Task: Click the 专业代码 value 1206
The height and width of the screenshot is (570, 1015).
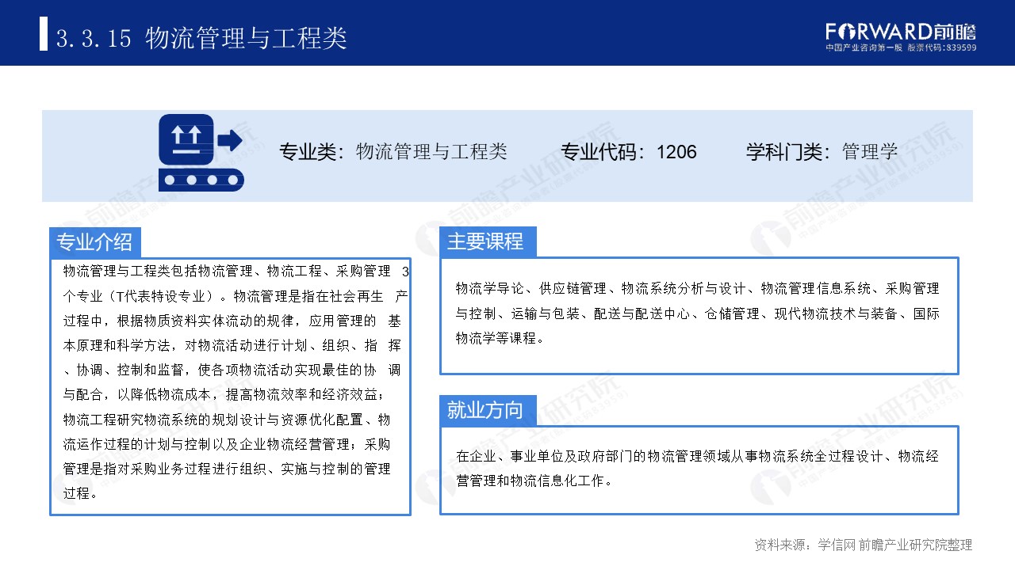Action: [680, 151]
